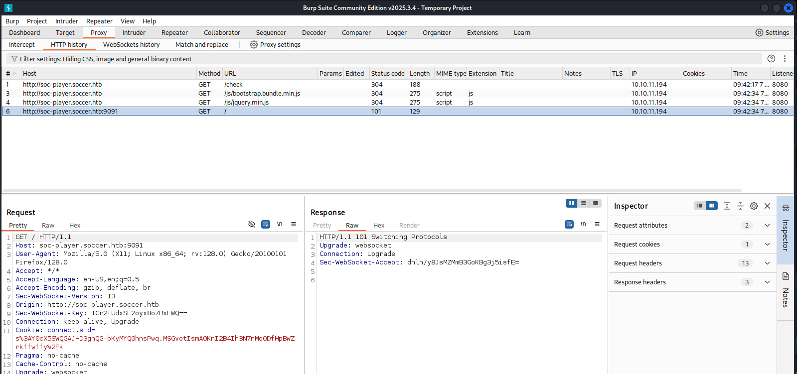Sort history by # column
The image size is (797, 374).
tap(11, 73)
